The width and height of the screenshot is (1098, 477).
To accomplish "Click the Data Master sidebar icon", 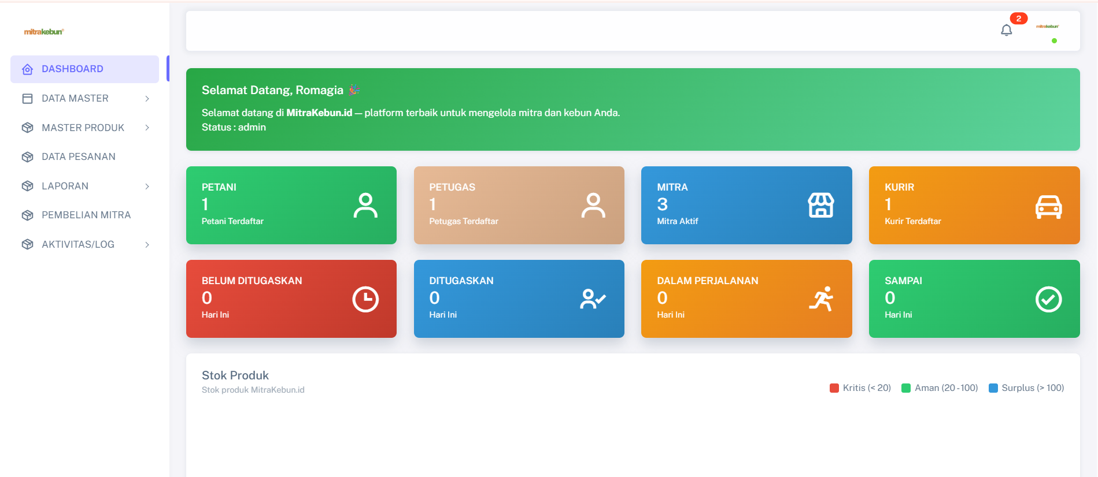I will pyautogui.click(x=27, y=99).
